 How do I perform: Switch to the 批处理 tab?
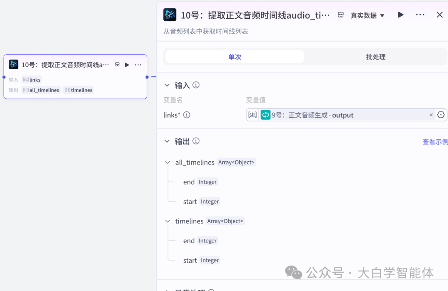coord(375,56)
